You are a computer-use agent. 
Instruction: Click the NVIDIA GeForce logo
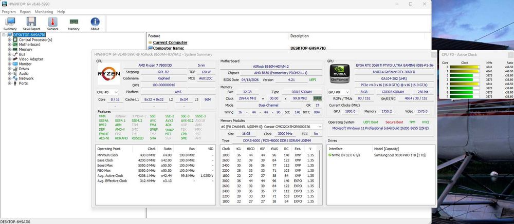340,74
